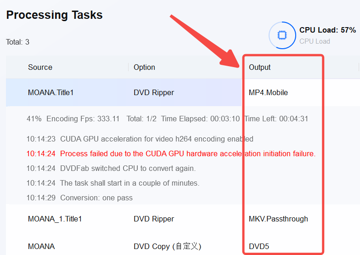Click the CPU Load: 57% label
The height and width of the screenshot is (255, 360).
(327, 30)
